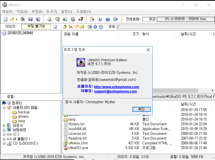The image size is (215, 160).
Task: Click the 0% of 650MB capacity bar
Action: 186,19
